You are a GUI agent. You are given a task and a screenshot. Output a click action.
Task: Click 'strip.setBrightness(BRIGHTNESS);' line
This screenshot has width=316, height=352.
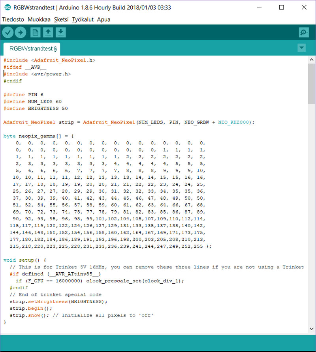pyautogui.click(x=58, y=301)
